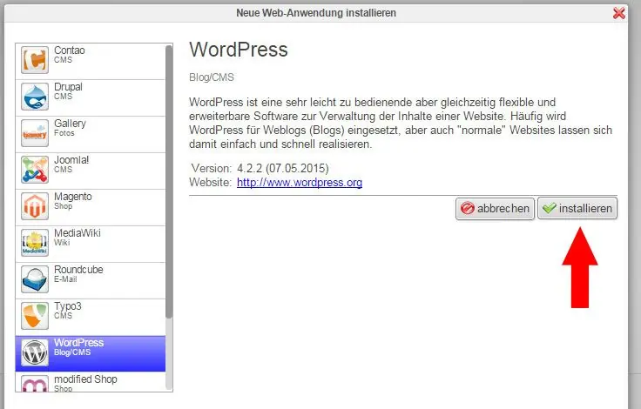Screen dimensions: 641x409
Task: Click the application list scrollbar thumb
Action: [x=169, y=181]
